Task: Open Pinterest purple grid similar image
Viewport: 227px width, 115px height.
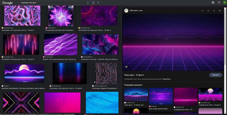Action: click(x=161, y=96)
